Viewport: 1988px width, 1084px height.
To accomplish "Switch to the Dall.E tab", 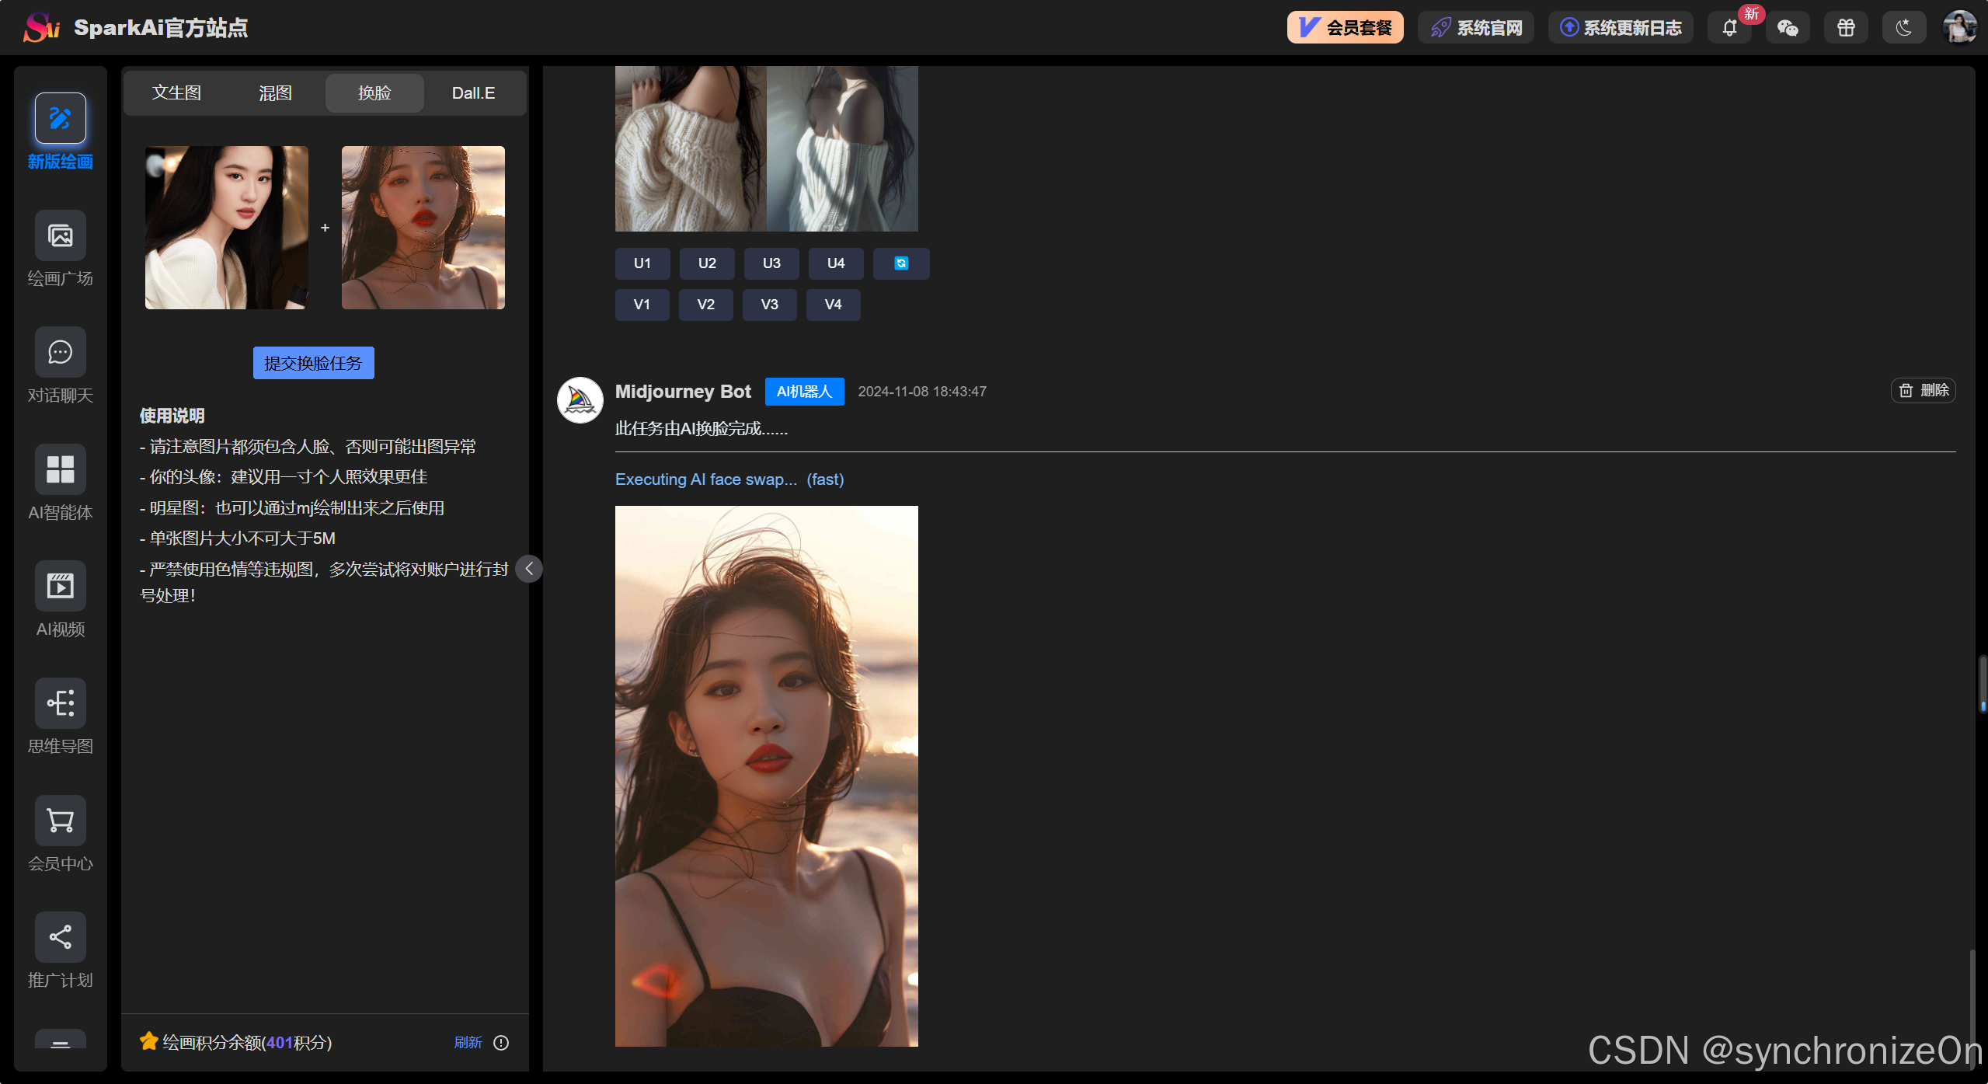I will [473, 93].
